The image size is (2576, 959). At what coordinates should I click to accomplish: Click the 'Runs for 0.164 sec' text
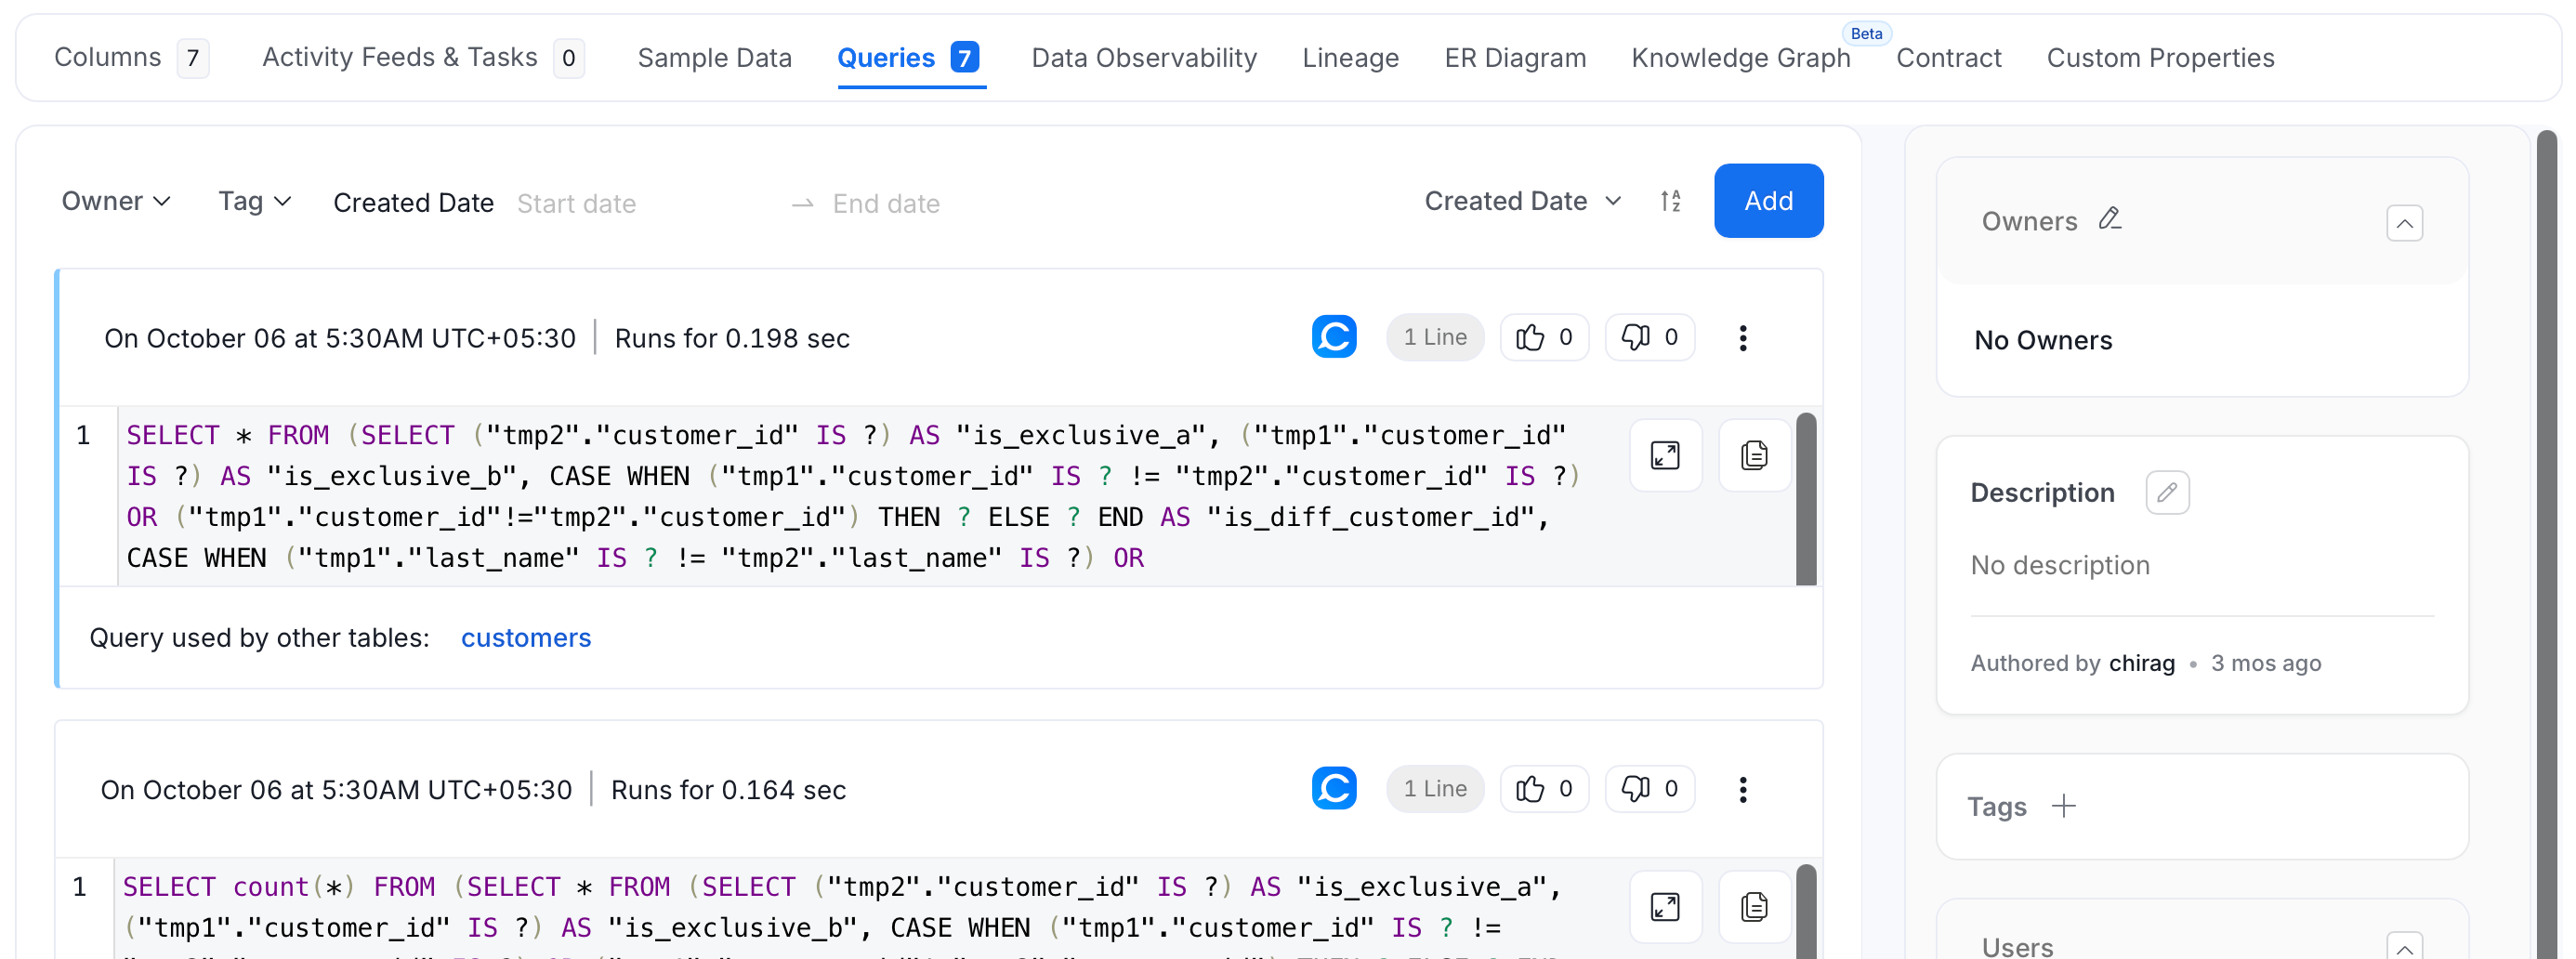[x=728, y=790]
